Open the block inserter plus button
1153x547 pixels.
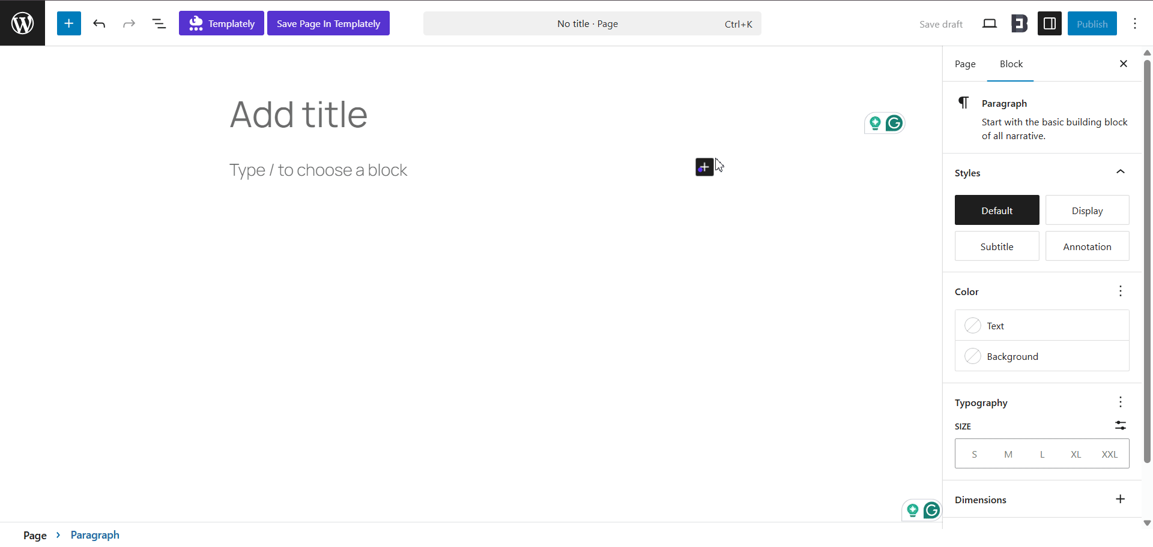[69, 23]
